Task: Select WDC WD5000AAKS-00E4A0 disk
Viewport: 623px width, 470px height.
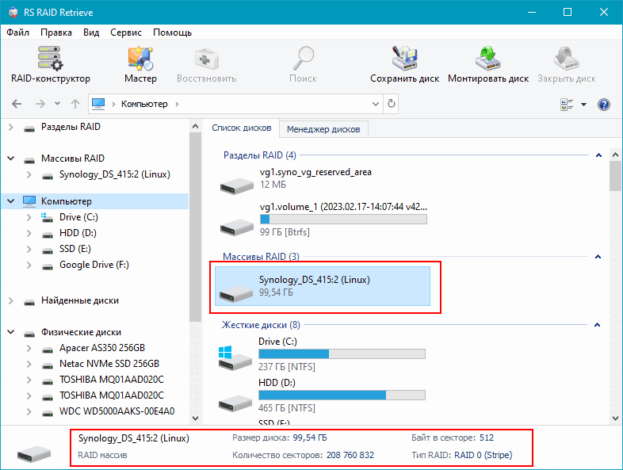Action: 117,411
